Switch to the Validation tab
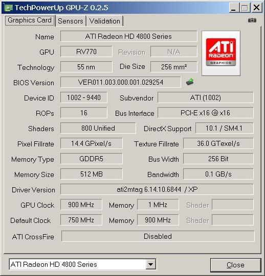This screenshot has width=265, height=276. (105, 21)
